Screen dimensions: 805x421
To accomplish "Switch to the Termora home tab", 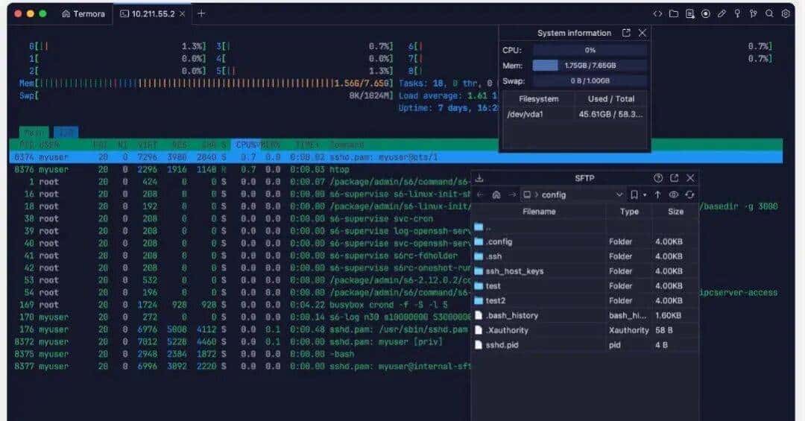I will (83, 13).
